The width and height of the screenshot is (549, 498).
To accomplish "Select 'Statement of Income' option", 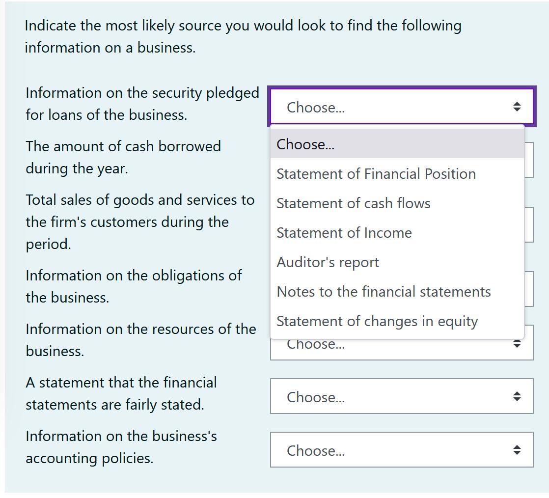I will [x=344, y=232].
